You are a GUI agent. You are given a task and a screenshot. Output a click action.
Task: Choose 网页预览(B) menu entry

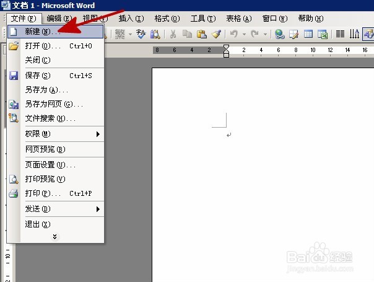click(56, 149)
